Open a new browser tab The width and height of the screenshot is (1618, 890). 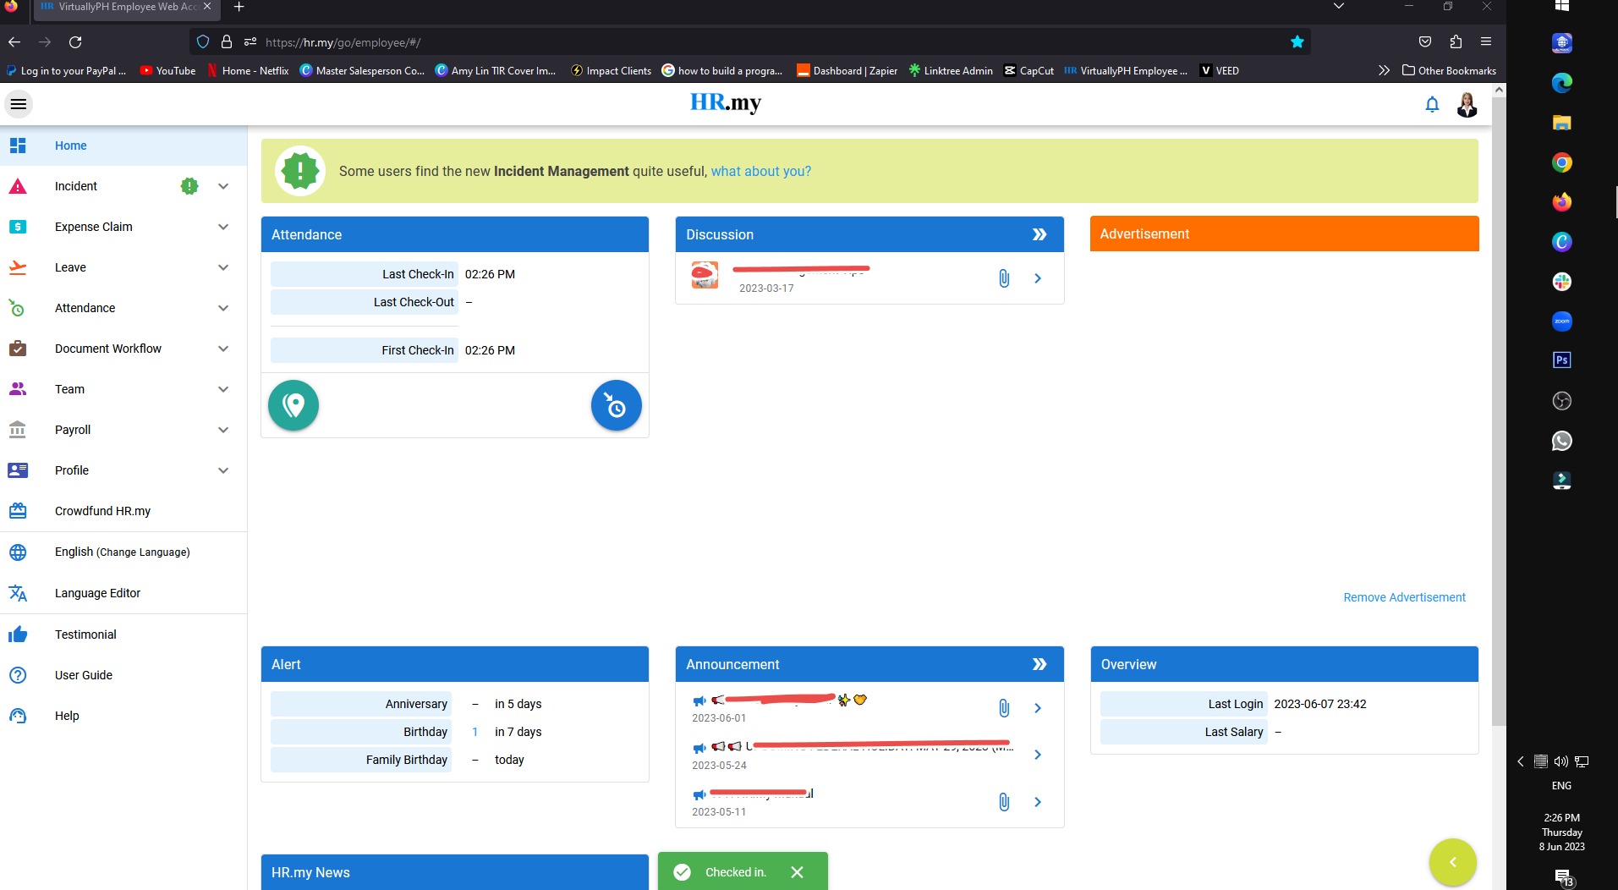pyautogui.click(x=239, y=7)
